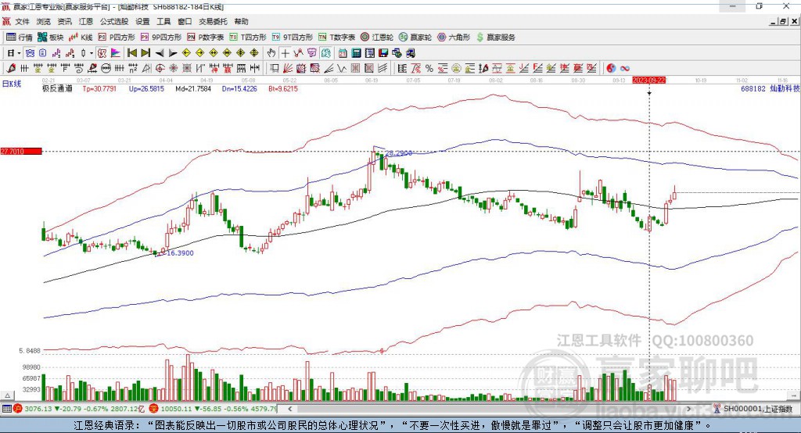
Task: Open the 赢家轮 tool
Action: (415, 38)
